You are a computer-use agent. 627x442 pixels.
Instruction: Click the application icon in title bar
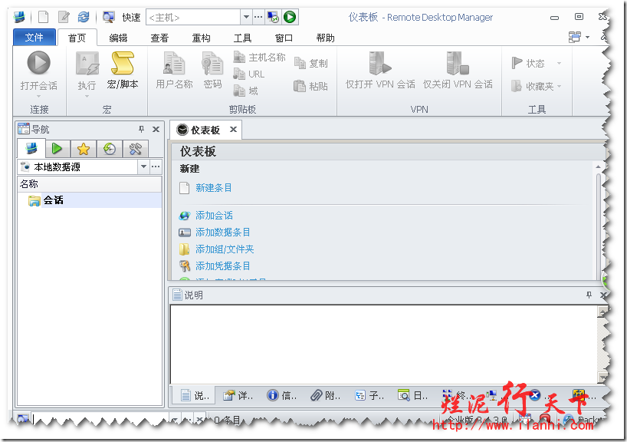[19, 17]
